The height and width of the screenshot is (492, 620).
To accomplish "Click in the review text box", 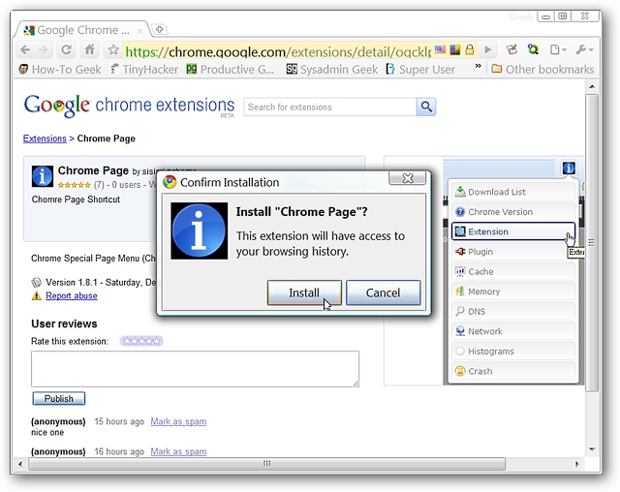I will (x=195, y=369).
